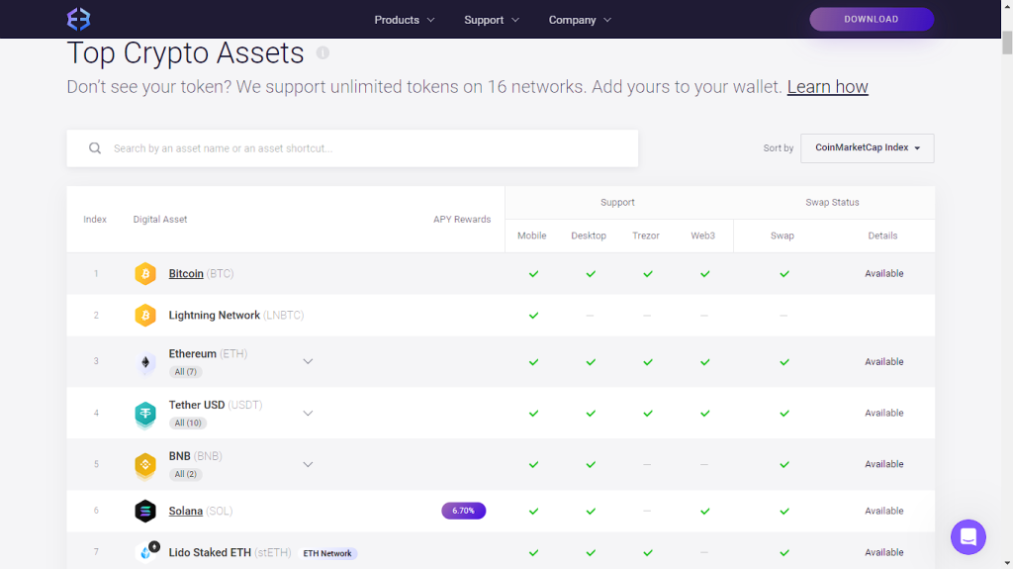
Task: Click the Mobile column header
Action: [x=531, y=236]
